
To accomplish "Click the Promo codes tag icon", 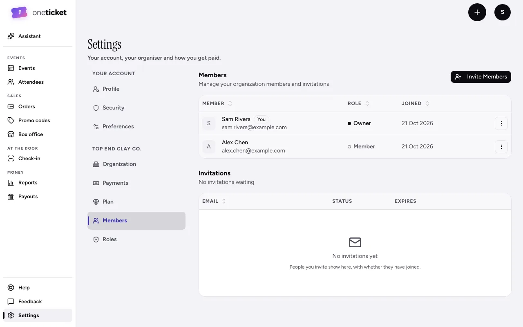I will coord(11,121).
